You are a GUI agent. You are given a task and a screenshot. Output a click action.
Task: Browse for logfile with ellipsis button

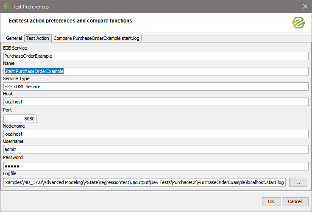tap(298, 182)
